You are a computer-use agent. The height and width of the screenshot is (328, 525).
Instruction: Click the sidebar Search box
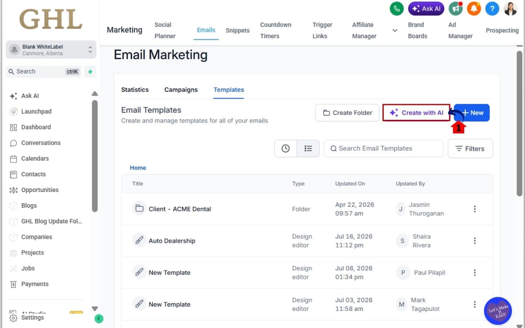pos(44,72)
